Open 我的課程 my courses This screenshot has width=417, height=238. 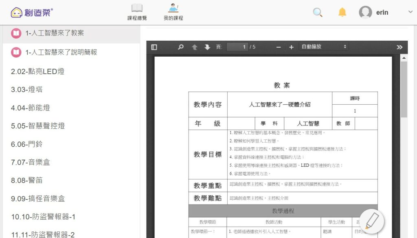173,12
